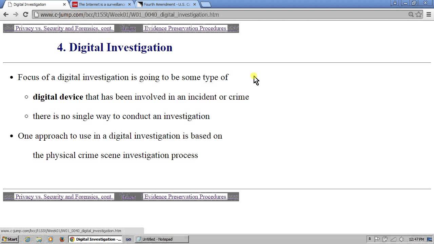Viewport: 434px width, 244px height.
Task: Reload the current page
Action: (25, 14)
